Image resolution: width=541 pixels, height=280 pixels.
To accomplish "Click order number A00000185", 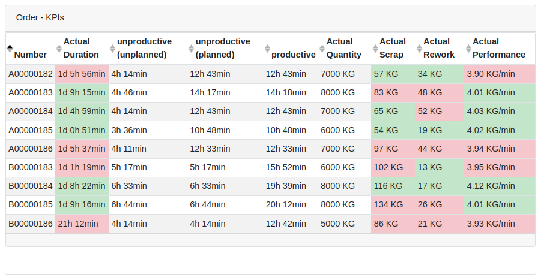I will tap(31, 131).
